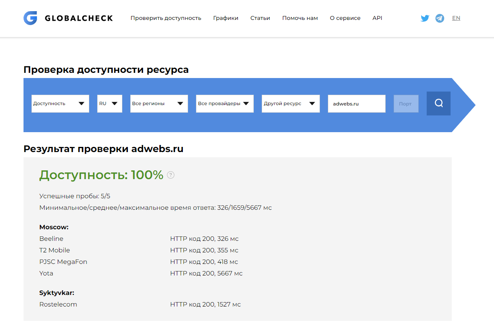
Task: Open the Twitter bird icon link
Action: coord(425,18)
